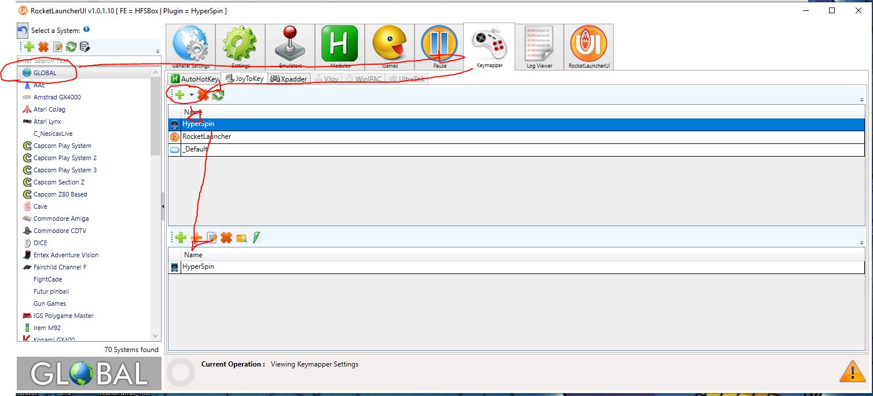Click the blue back arrow button
The width and height of the screenshot is (873, 396).
pyautogui.click(x=23, y=31)
